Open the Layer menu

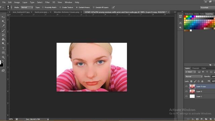click(x=25, y=2)
